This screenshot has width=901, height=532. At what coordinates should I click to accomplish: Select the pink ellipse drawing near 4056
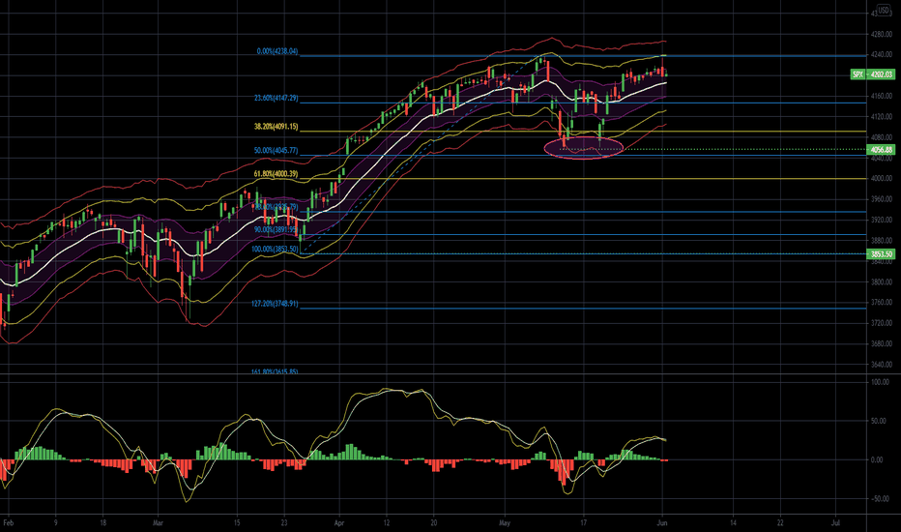click(x=583, y=148)
